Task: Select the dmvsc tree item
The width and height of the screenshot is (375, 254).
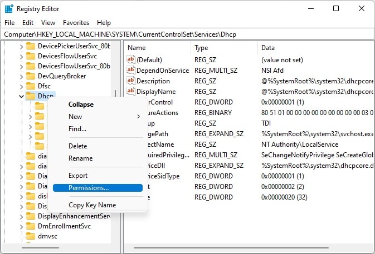Action: pyautogui.click(x=47, y=236)
